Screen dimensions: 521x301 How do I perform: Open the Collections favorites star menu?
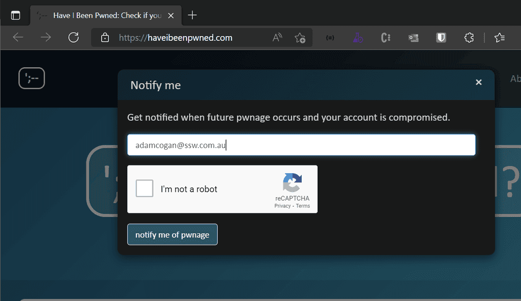(x=499, y=37)
